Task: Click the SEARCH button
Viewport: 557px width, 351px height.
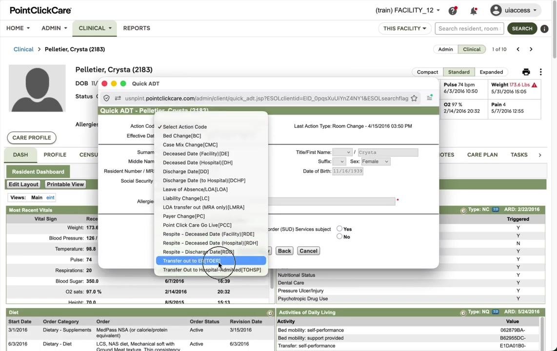Action: click(x=522, y=28)
